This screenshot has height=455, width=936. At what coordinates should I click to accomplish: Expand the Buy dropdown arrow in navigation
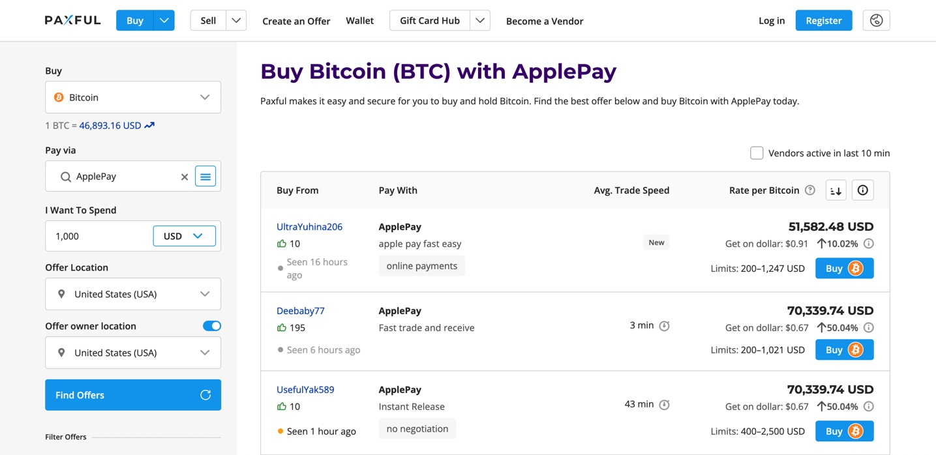click(x=164, y=20)
